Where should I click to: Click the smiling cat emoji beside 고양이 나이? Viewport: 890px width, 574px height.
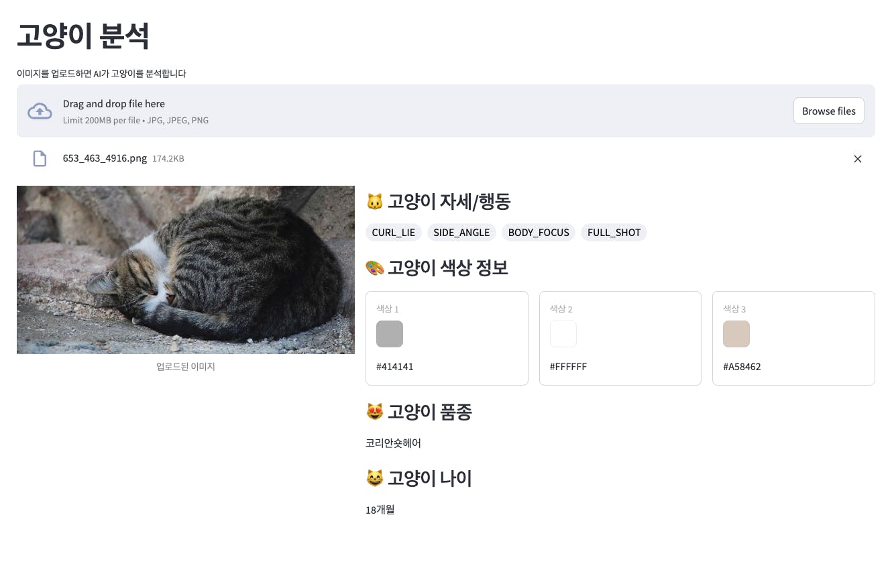click(x=374, y=479)
